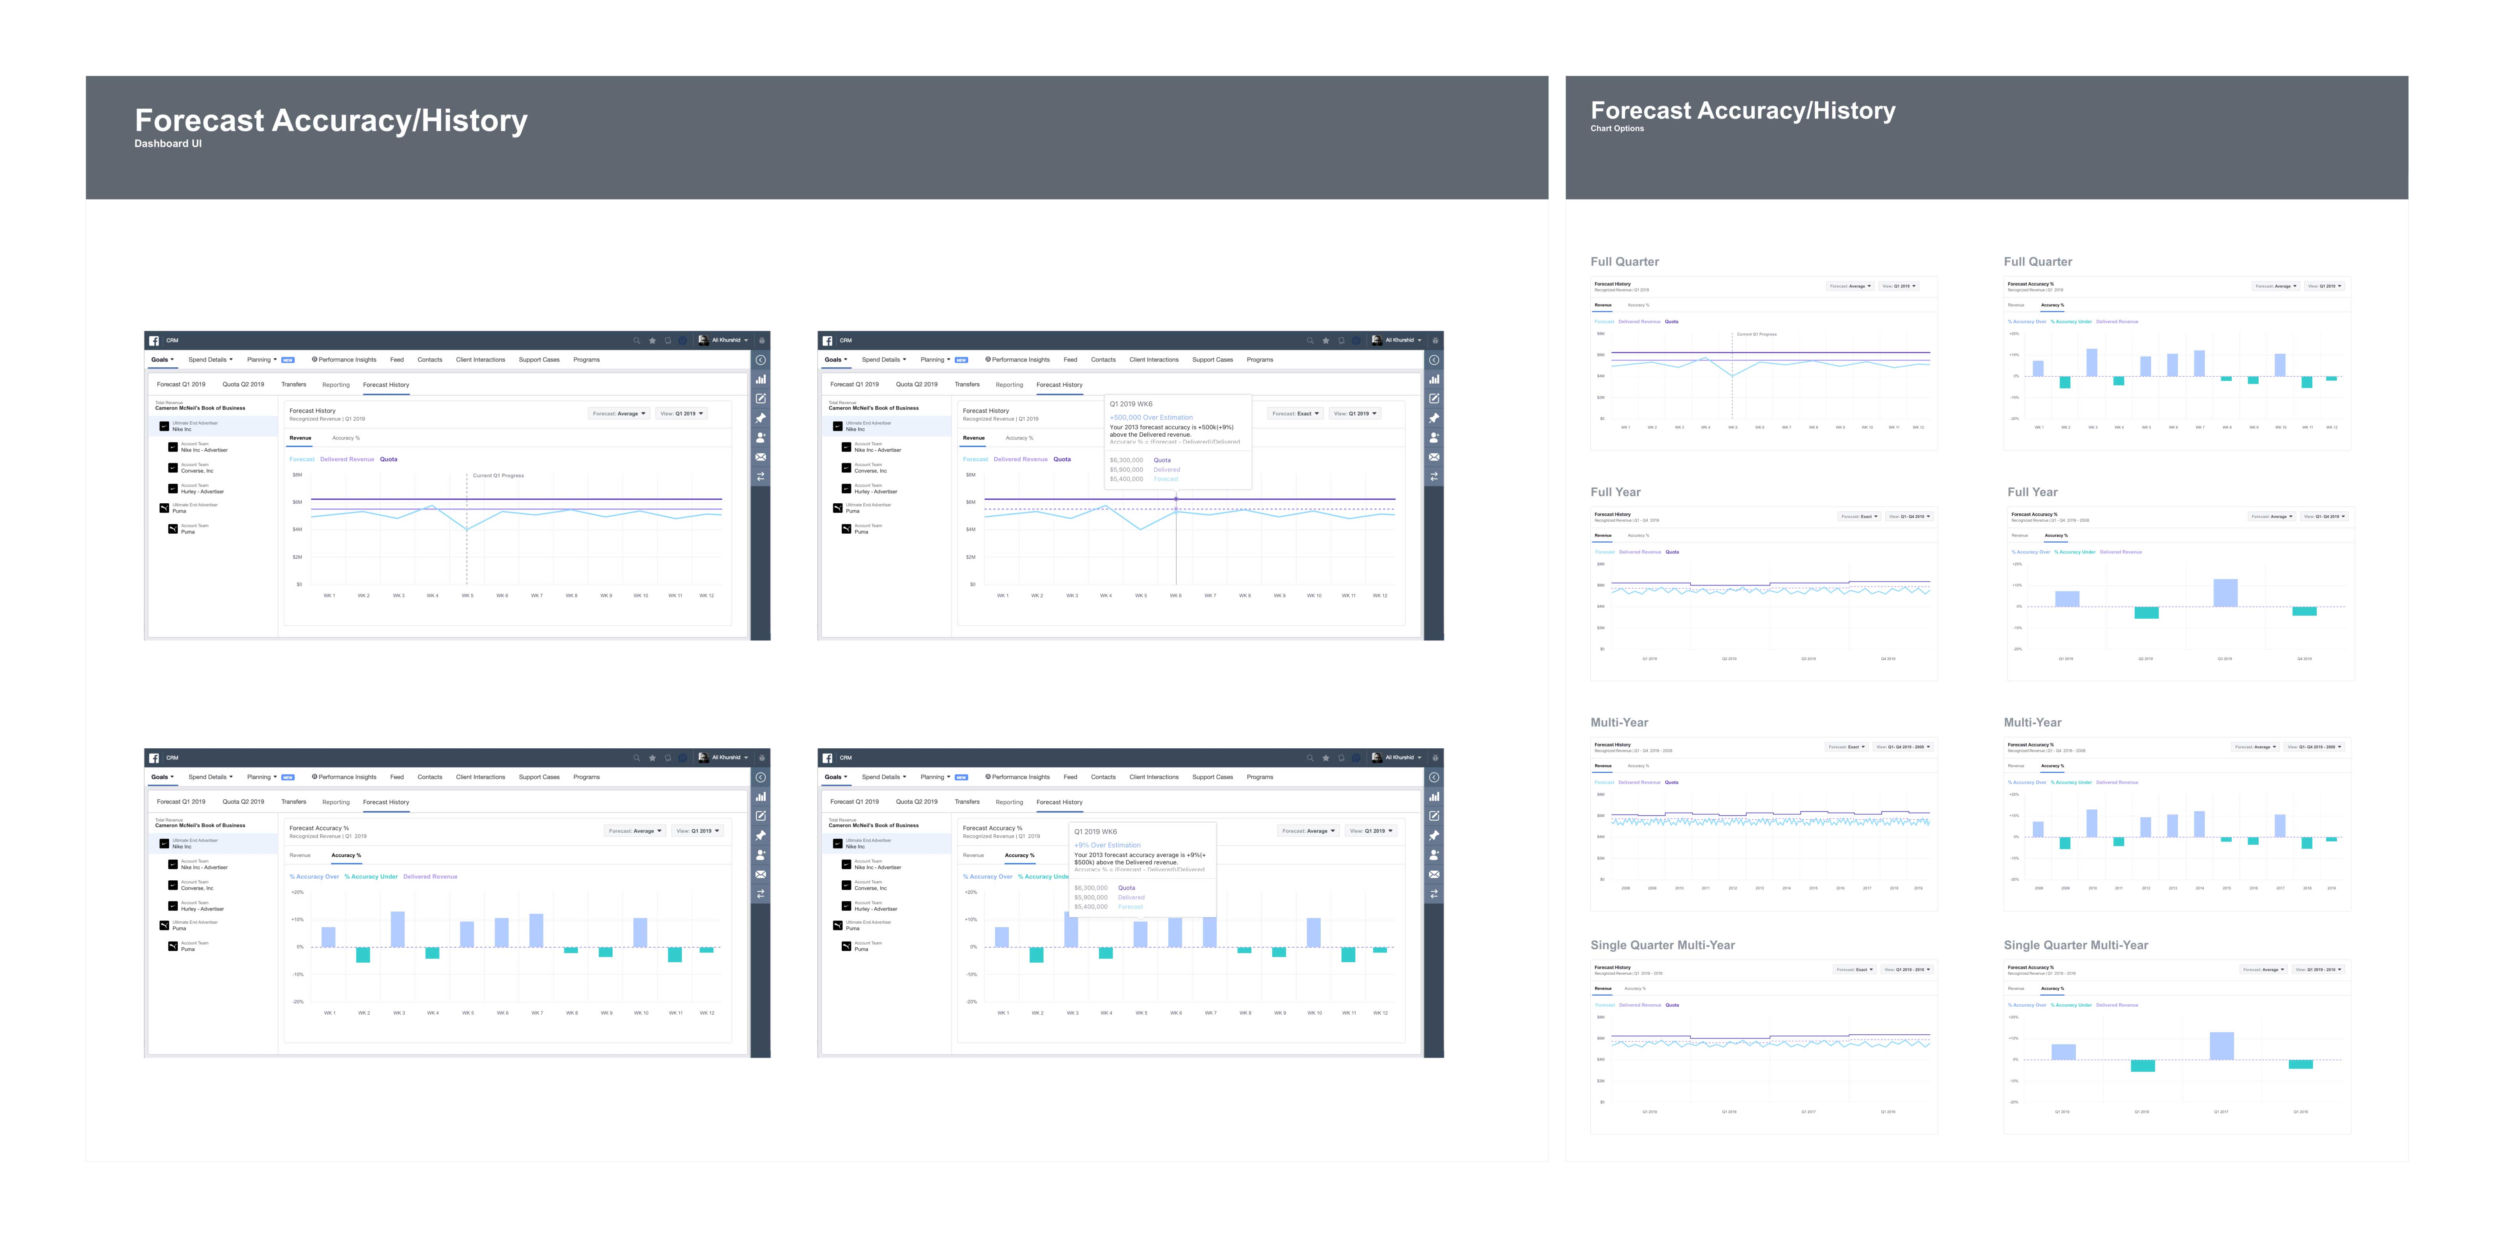
Task: Toggle % Accuracy Under legend in bottom-left dashboard
Action: point(371,877)
